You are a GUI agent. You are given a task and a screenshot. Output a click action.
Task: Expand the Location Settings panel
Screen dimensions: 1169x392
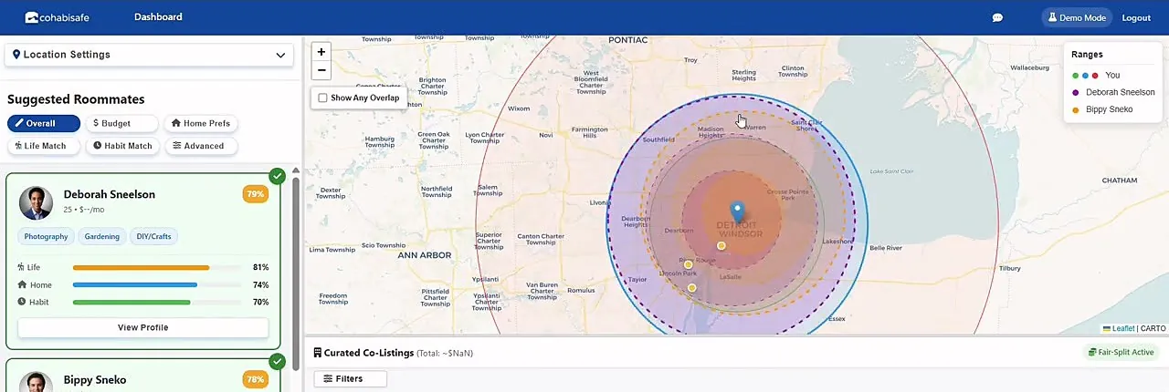(x=149, y=55)
